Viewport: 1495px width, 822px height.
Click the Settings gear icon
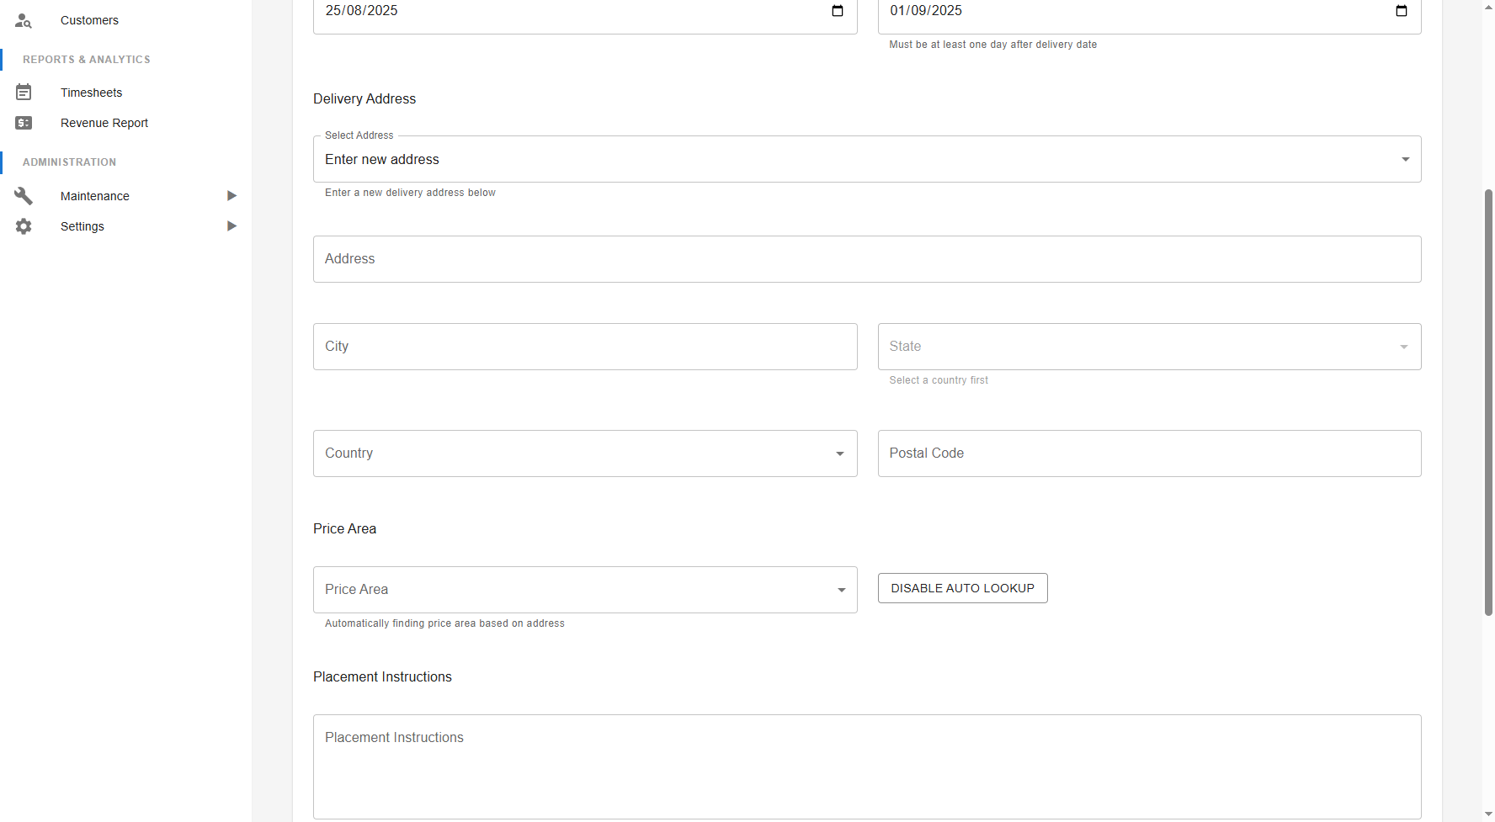(24, 226)
